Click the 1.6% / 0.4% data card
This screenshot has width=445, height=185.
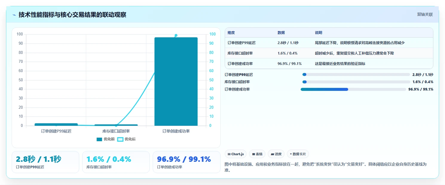(116, 162)
